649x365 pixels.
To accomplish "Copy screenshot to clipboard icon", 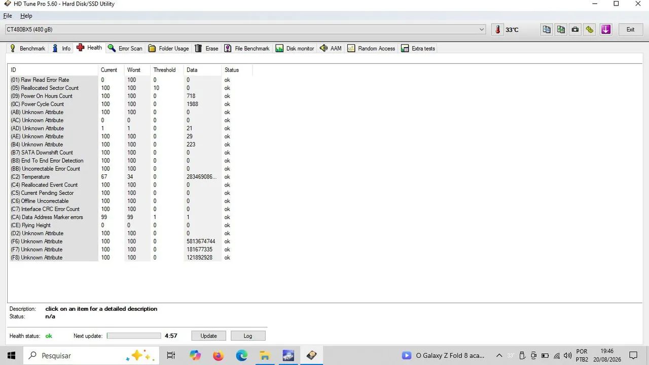I will 561,29.
